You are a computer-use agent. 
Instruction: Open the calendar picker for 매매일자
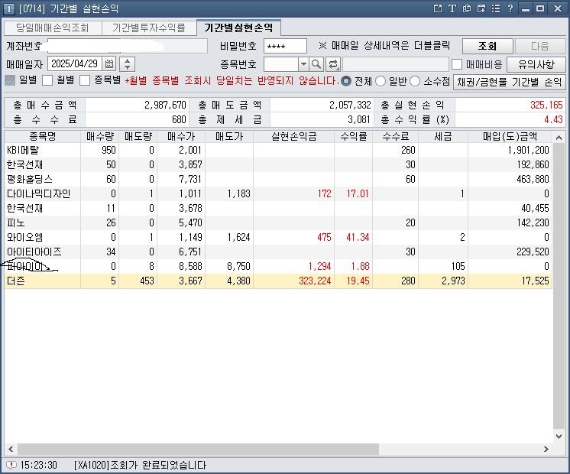(109, 64)
